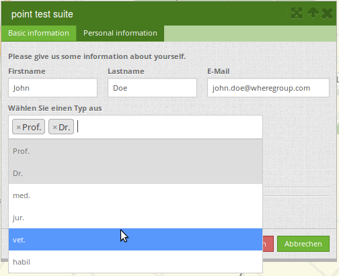The width and height of the screenshot is (339, 276).
Task: Click the Abbrechen button
Action: click(303, 244)
